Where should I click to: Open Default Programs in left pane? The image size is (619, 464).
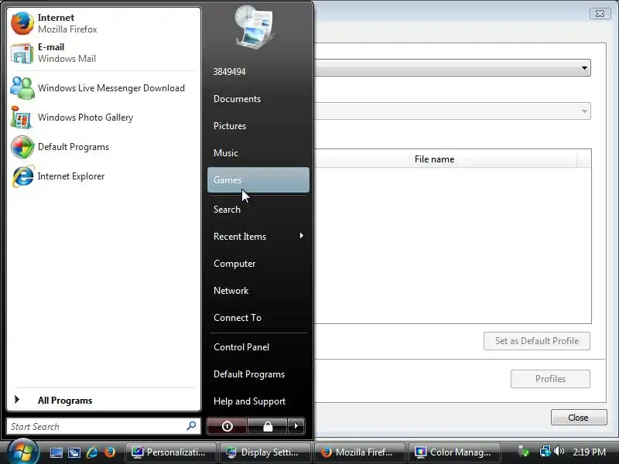click(104, 147)
